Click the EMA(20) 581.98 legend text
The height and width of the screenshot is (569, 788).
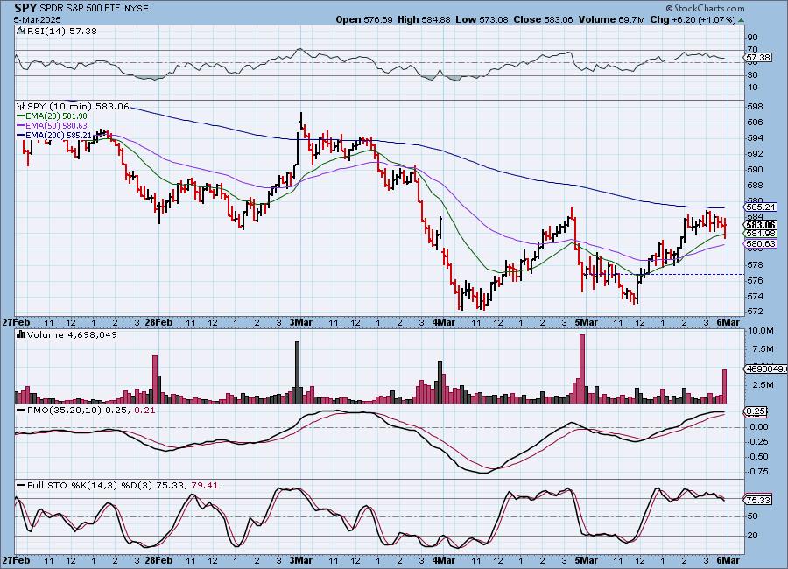tap(56, 116)
